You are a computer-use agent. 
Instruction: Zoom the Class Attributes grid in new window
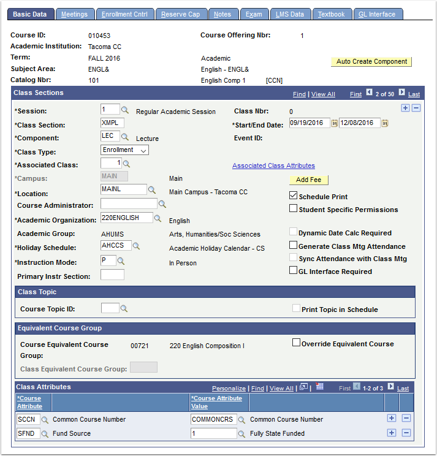tap(303, 387)
